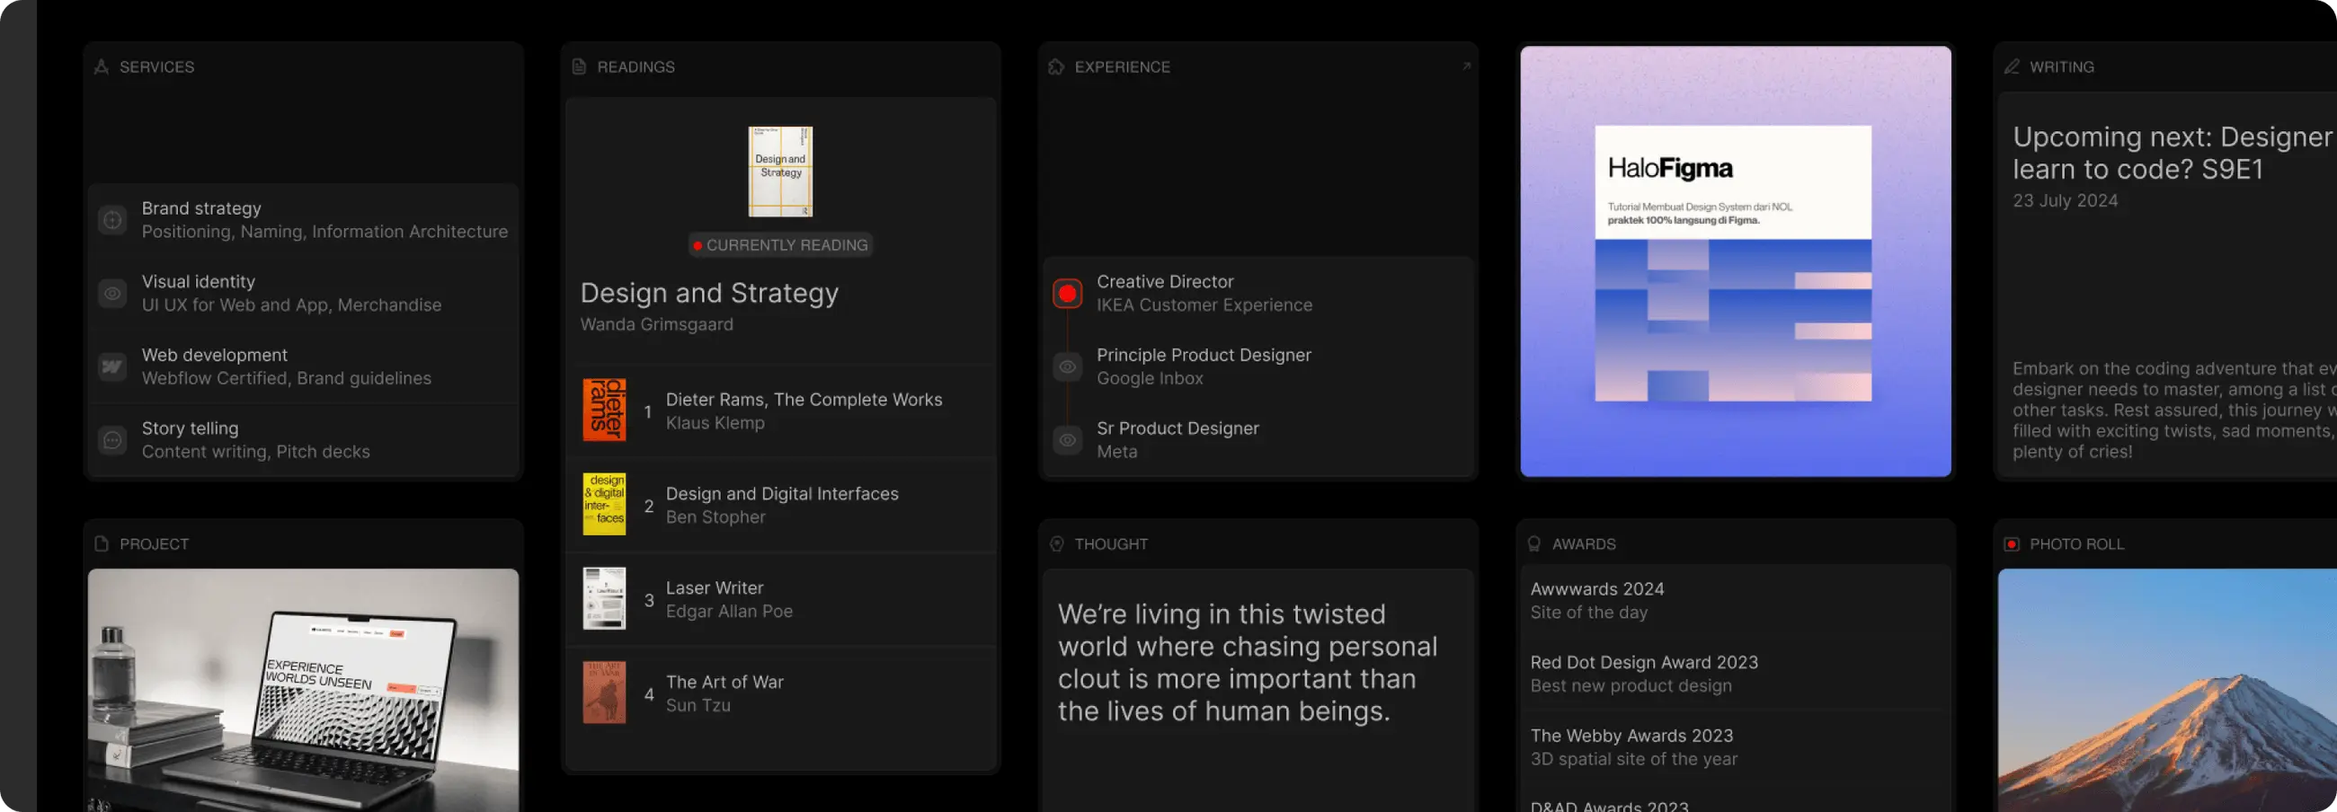Click The Art of War title
This screenshot has width=2337, height=812.
pos(724,683)
